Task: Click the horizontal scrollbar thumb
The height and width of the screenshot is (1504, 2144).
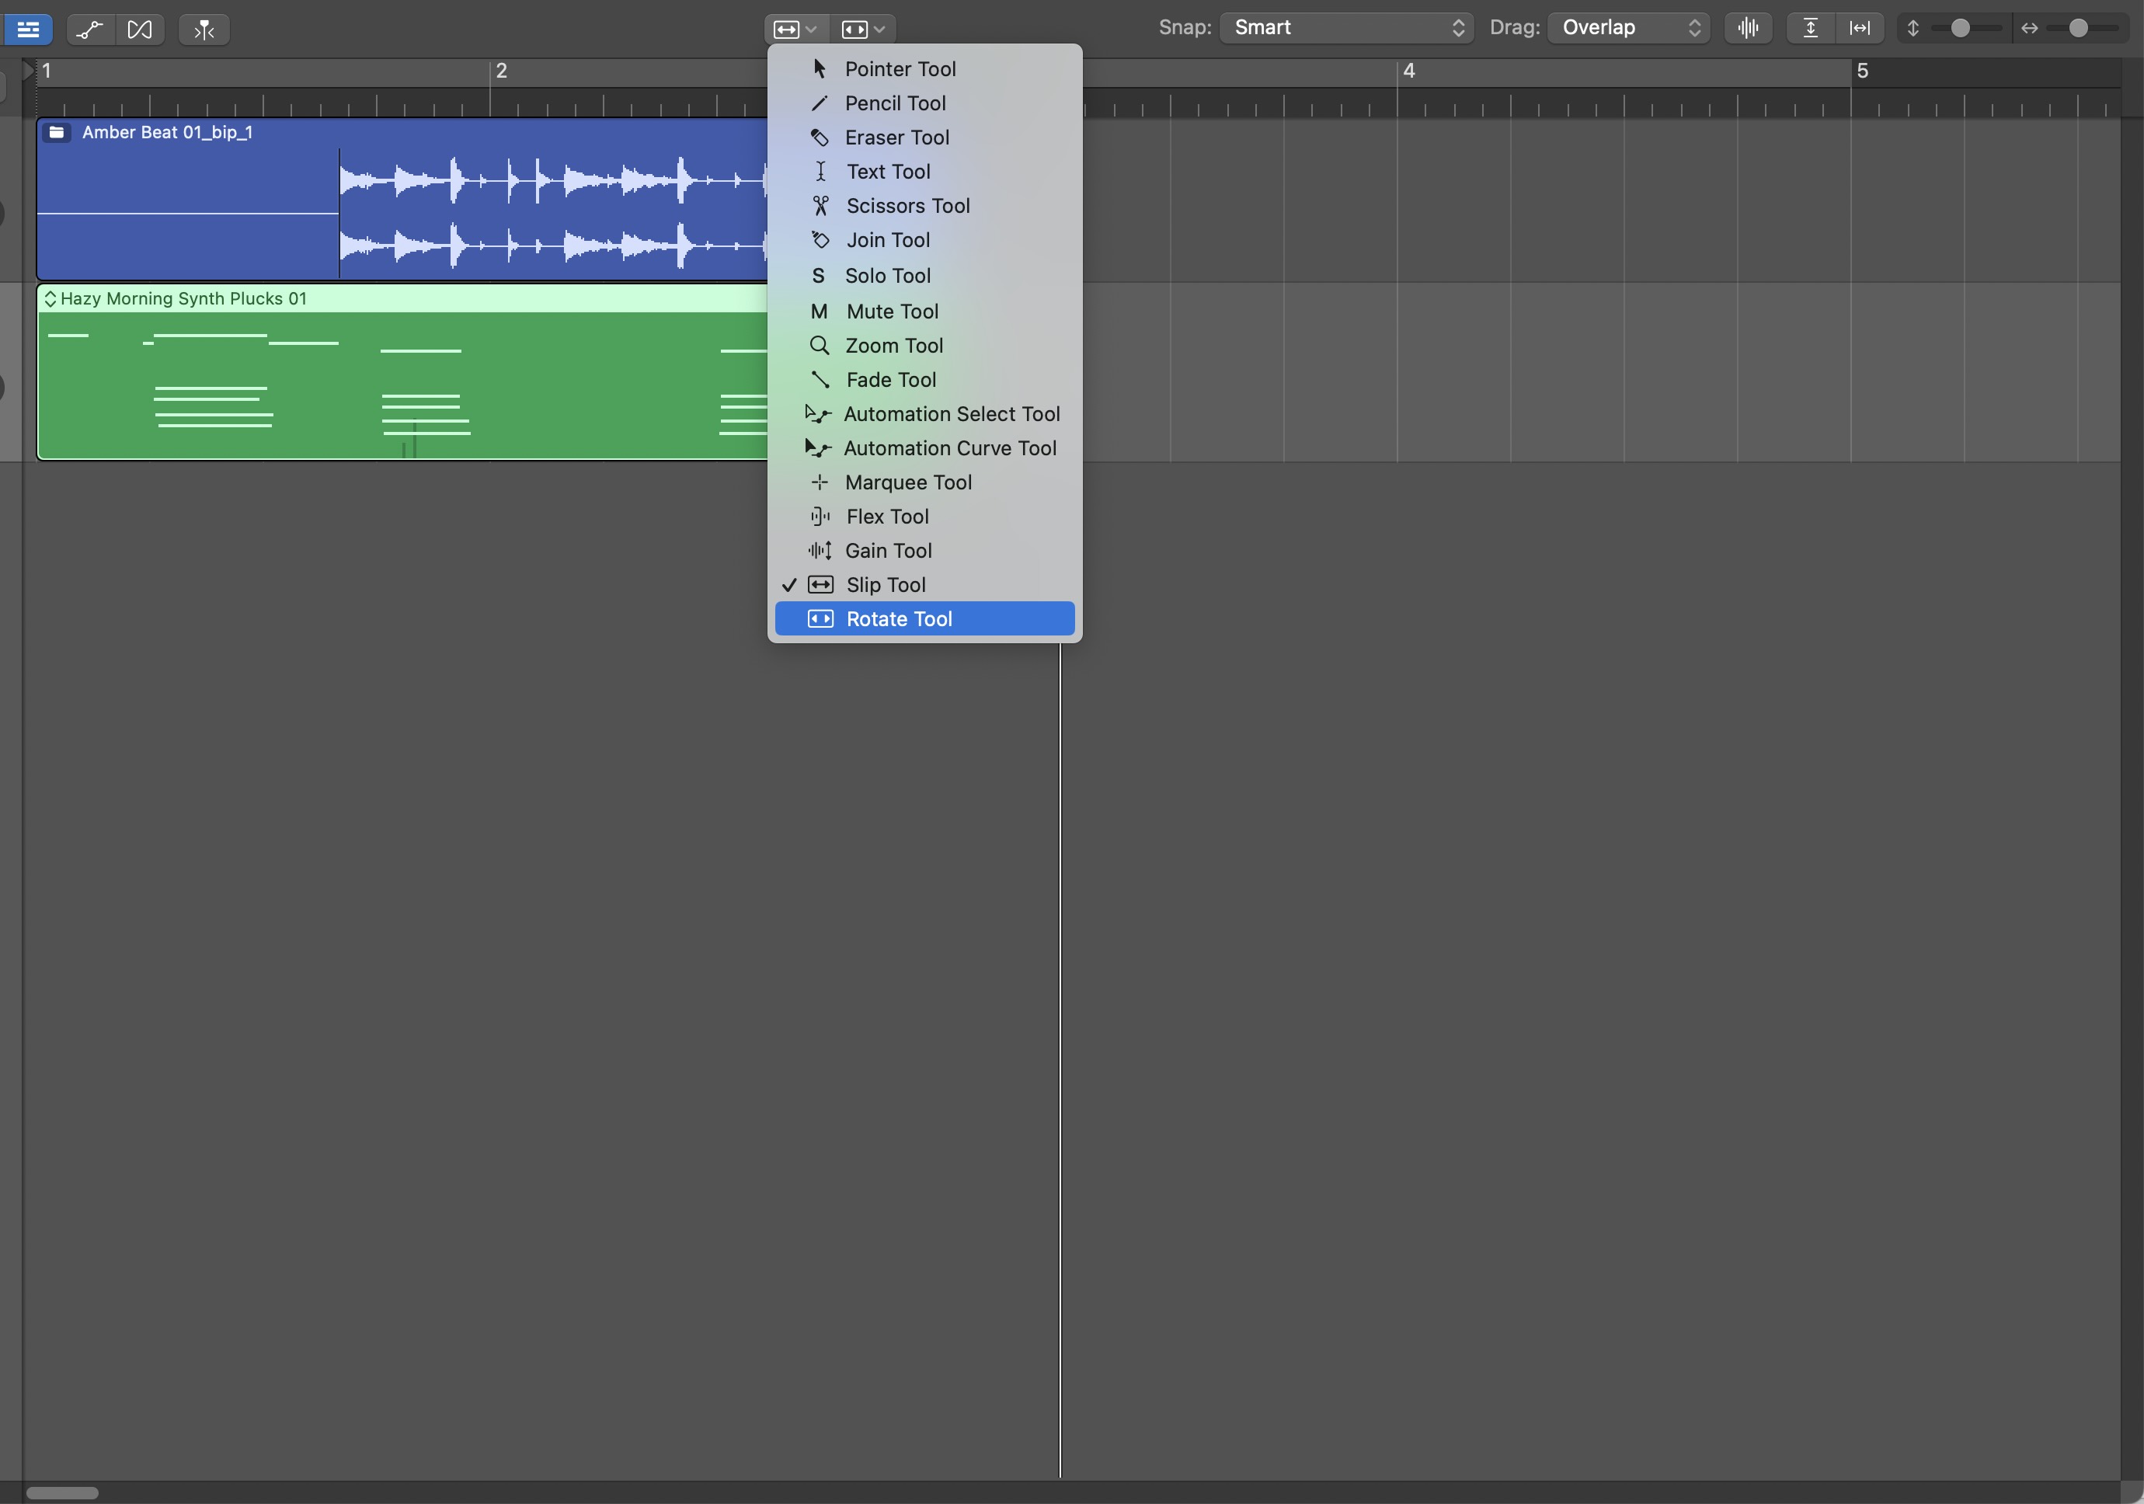Action: (63, 1493)
